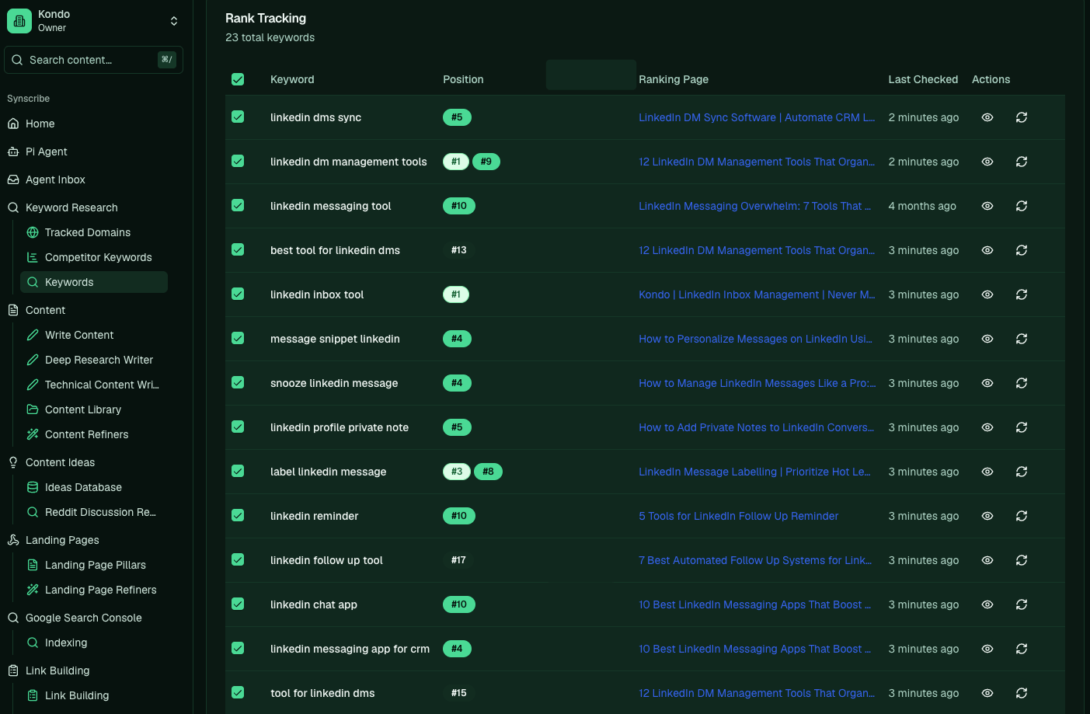Uncheck the linkedin messaging app for crm row
Image resolution: width=1090 pixels, height=714 pixels.
pyautogui.click(x=238, y=648)
